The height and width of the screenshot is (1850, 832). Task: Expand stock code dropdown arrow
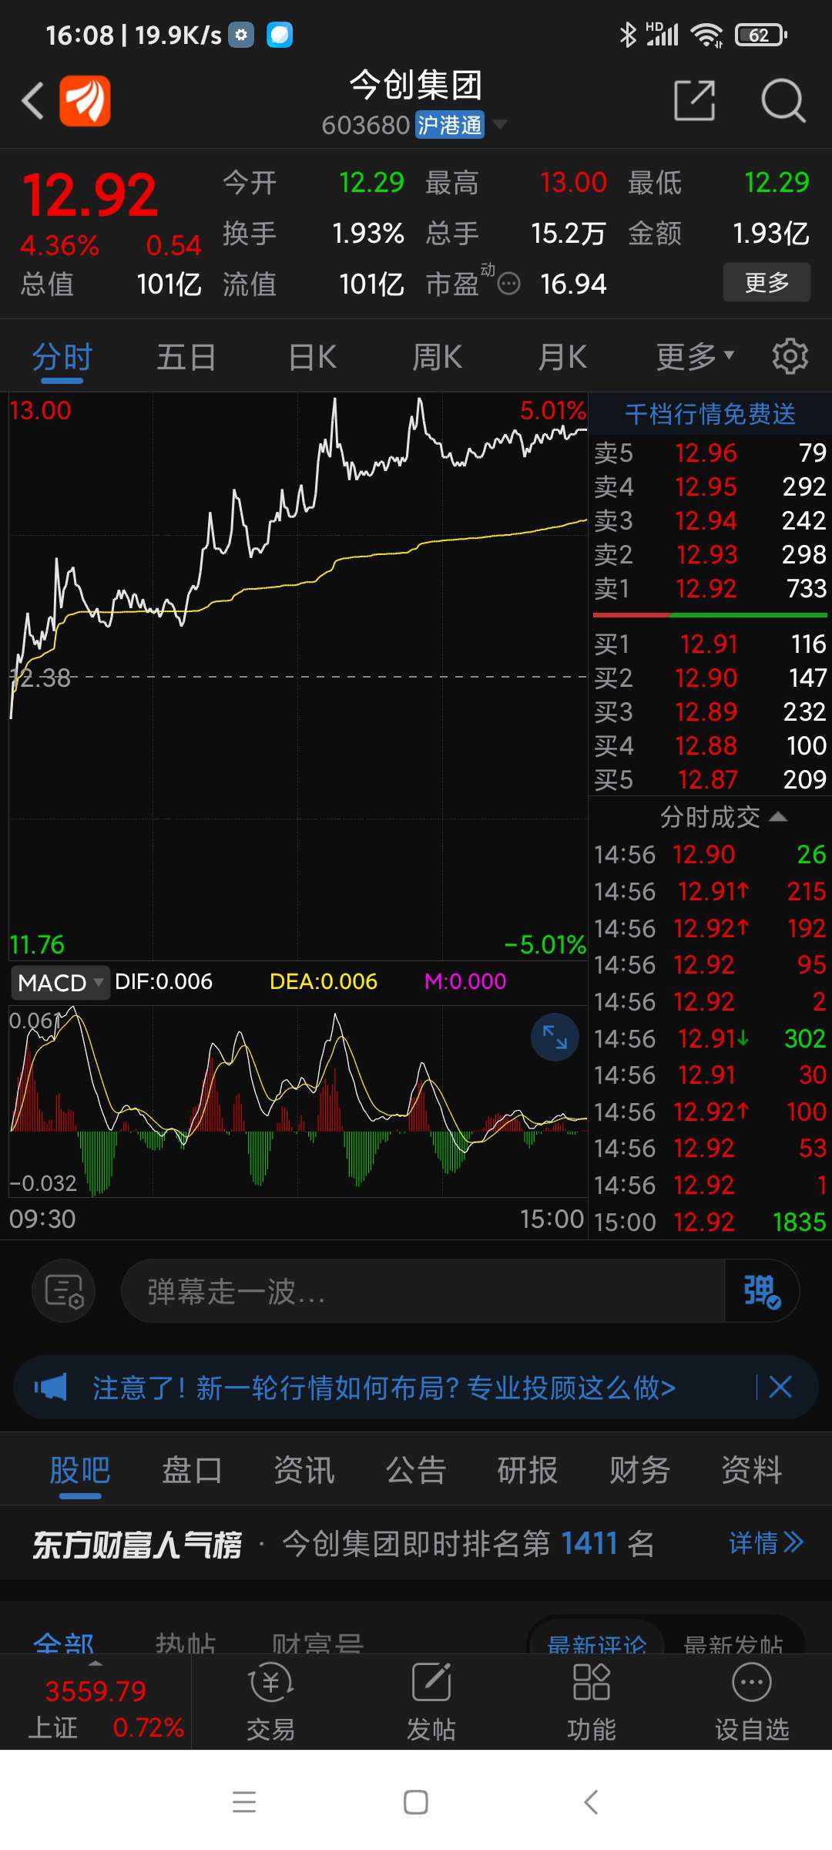[x=500, y=124]
